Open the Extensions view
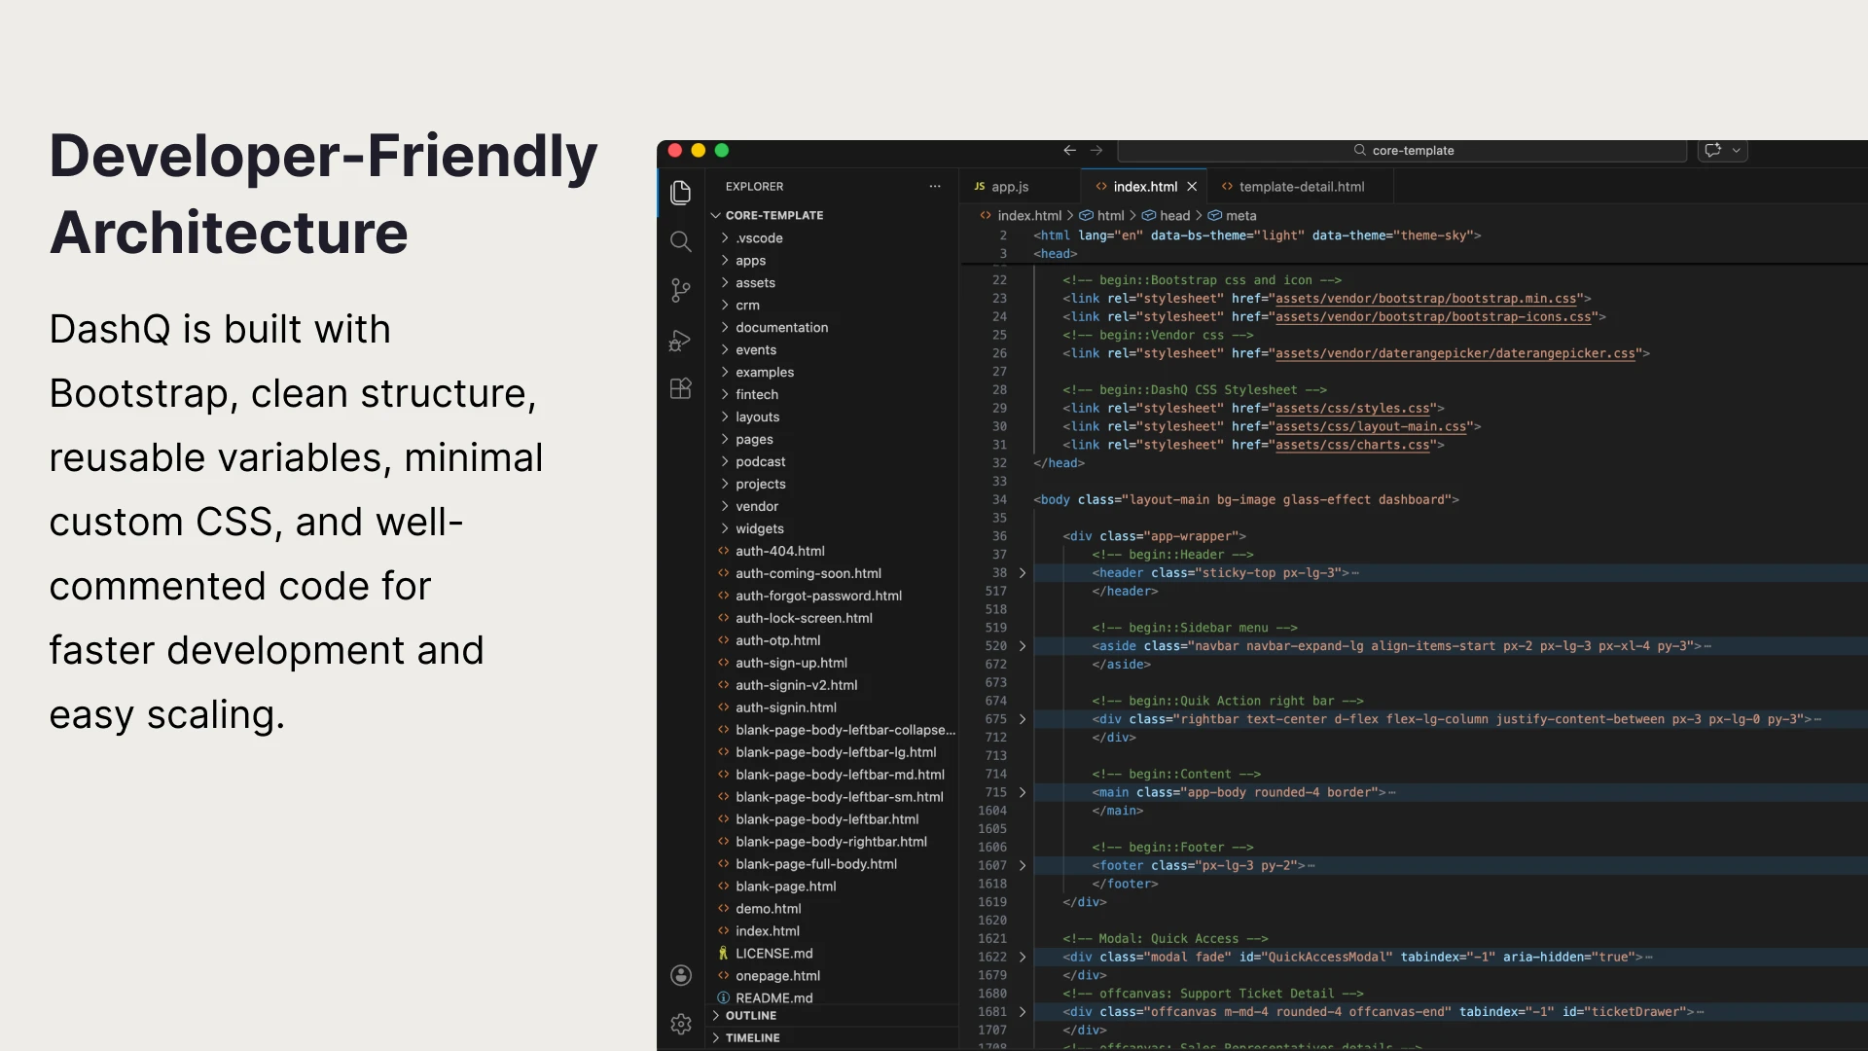This screenshot has height=1051, width=1868. click(681, 388)
